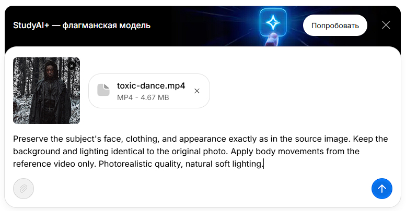406x211 pixels.
Task: Click the MP4 - 4.67 MB size label
Action: pos(143,97)
